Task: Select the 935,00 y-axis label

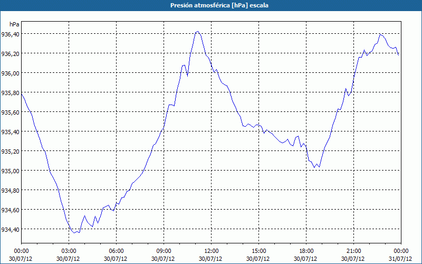Action: pyautogui.click(x=10, y=171)
